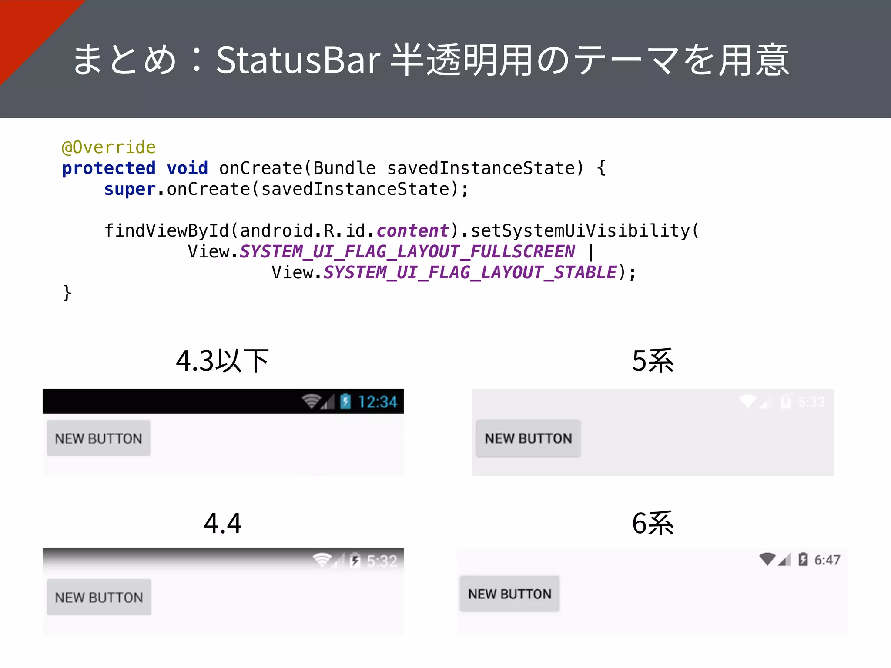Click the 5系 heading label
This screenshot has width=891, height=668.
pyautogui.click(x=653, y=361)
